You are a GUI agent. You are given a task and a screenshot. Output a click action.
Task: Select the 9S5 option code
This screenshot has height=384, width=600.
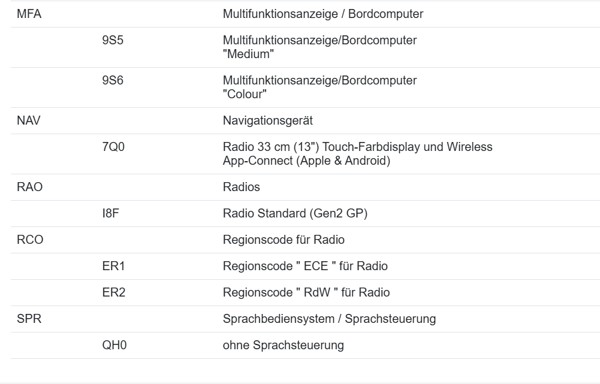point(113,41)
